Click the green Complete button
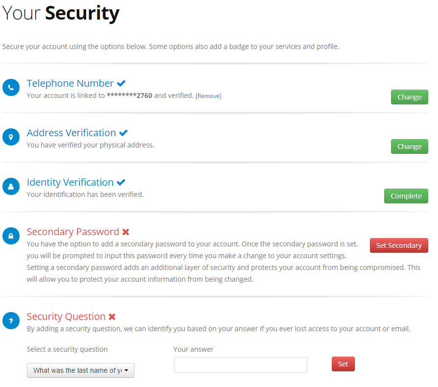This screenshot has width=438, height=387. [x=406, y=196]
